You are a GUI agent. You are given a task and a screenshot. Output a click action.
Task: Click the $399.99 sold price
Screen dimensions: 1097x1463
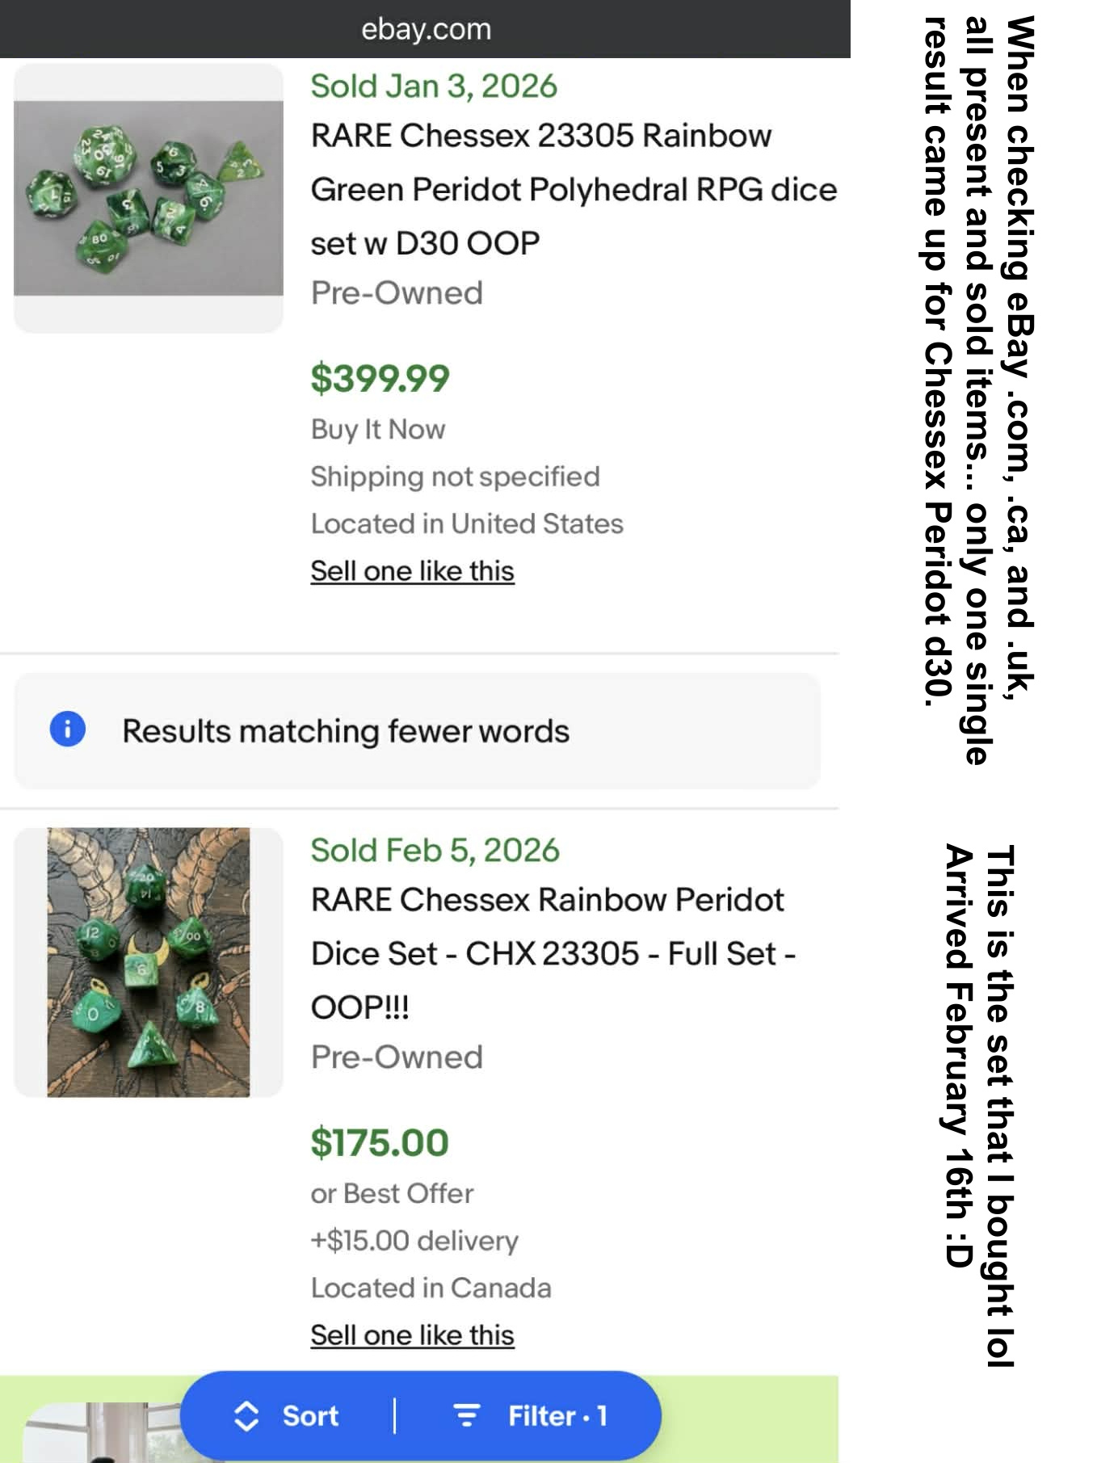point(380,379)
